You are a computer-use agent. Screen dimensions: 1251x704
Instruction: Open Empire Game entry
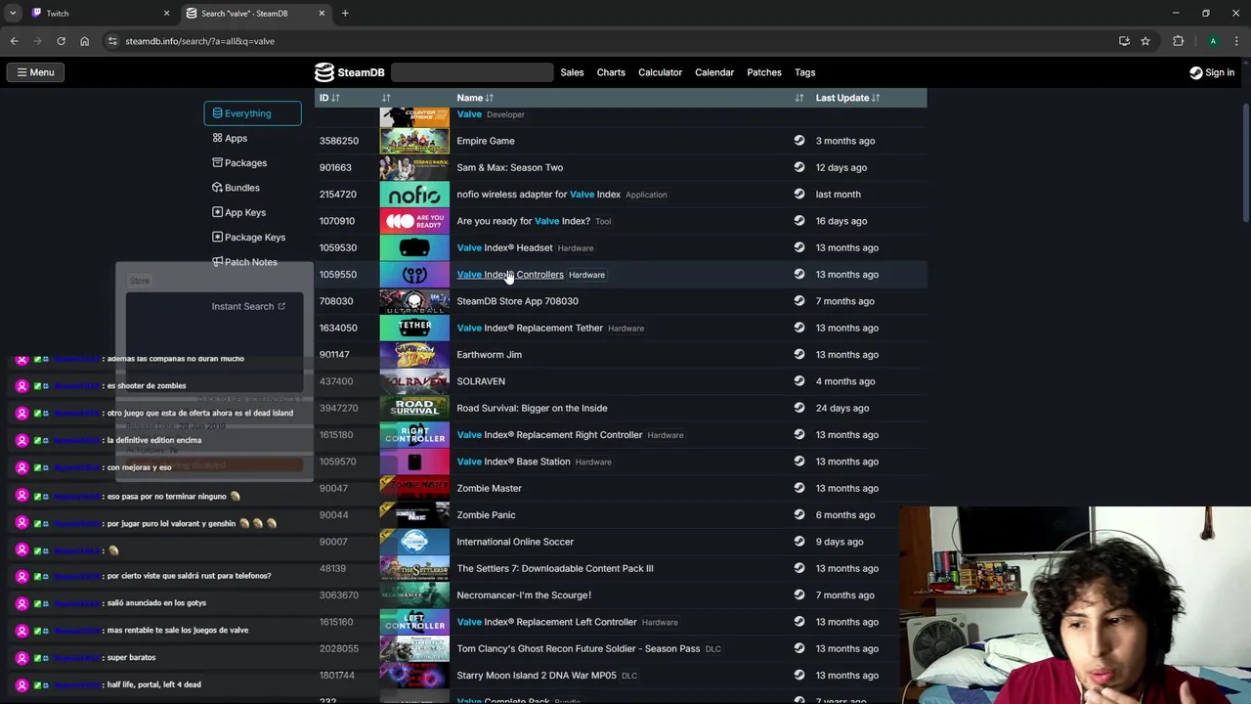pyautogui.click(x=486, y=141)
